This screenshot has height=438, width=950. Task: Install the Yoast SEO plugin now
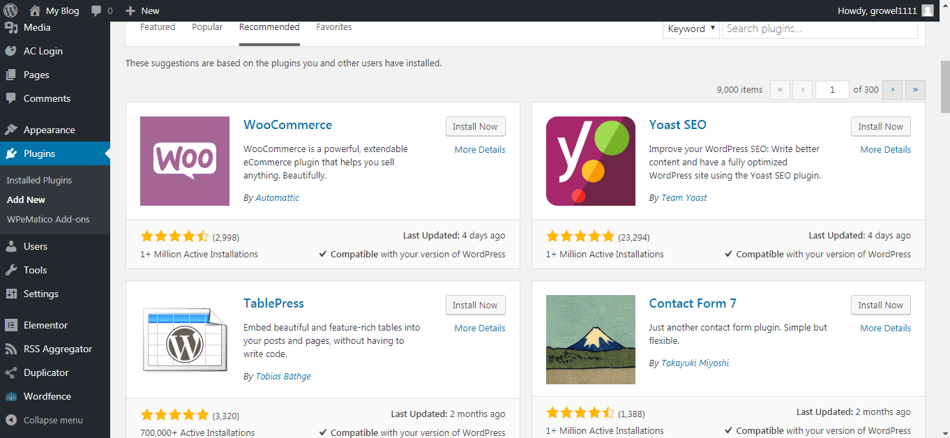[x=880, y=126]
